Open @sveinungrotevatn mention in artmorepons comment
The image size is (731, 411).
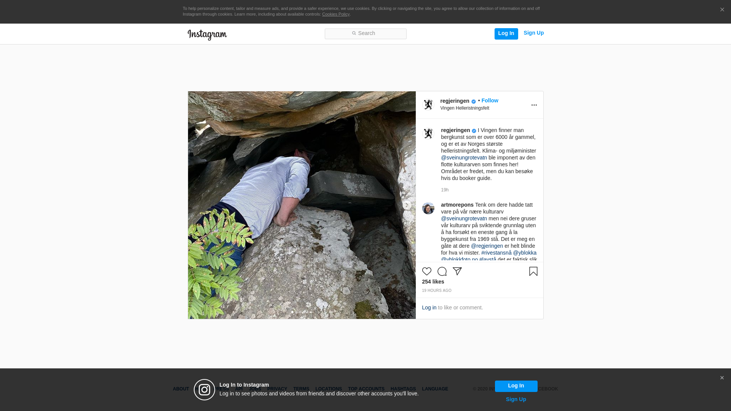point(464,219)
